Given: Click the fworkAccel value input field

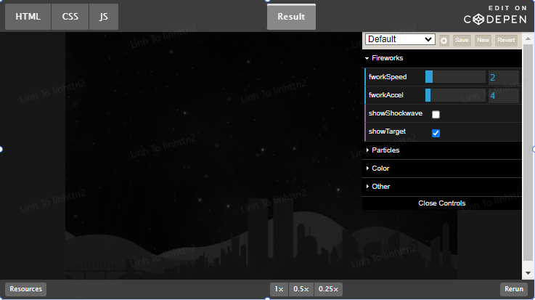Looking at the screenshot, I should [x=504, y=95].
